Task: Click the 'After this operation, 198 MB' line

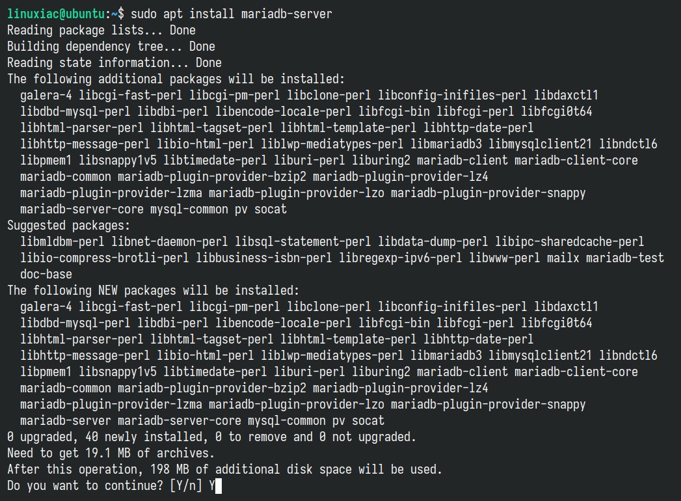Action: point(225,470)
